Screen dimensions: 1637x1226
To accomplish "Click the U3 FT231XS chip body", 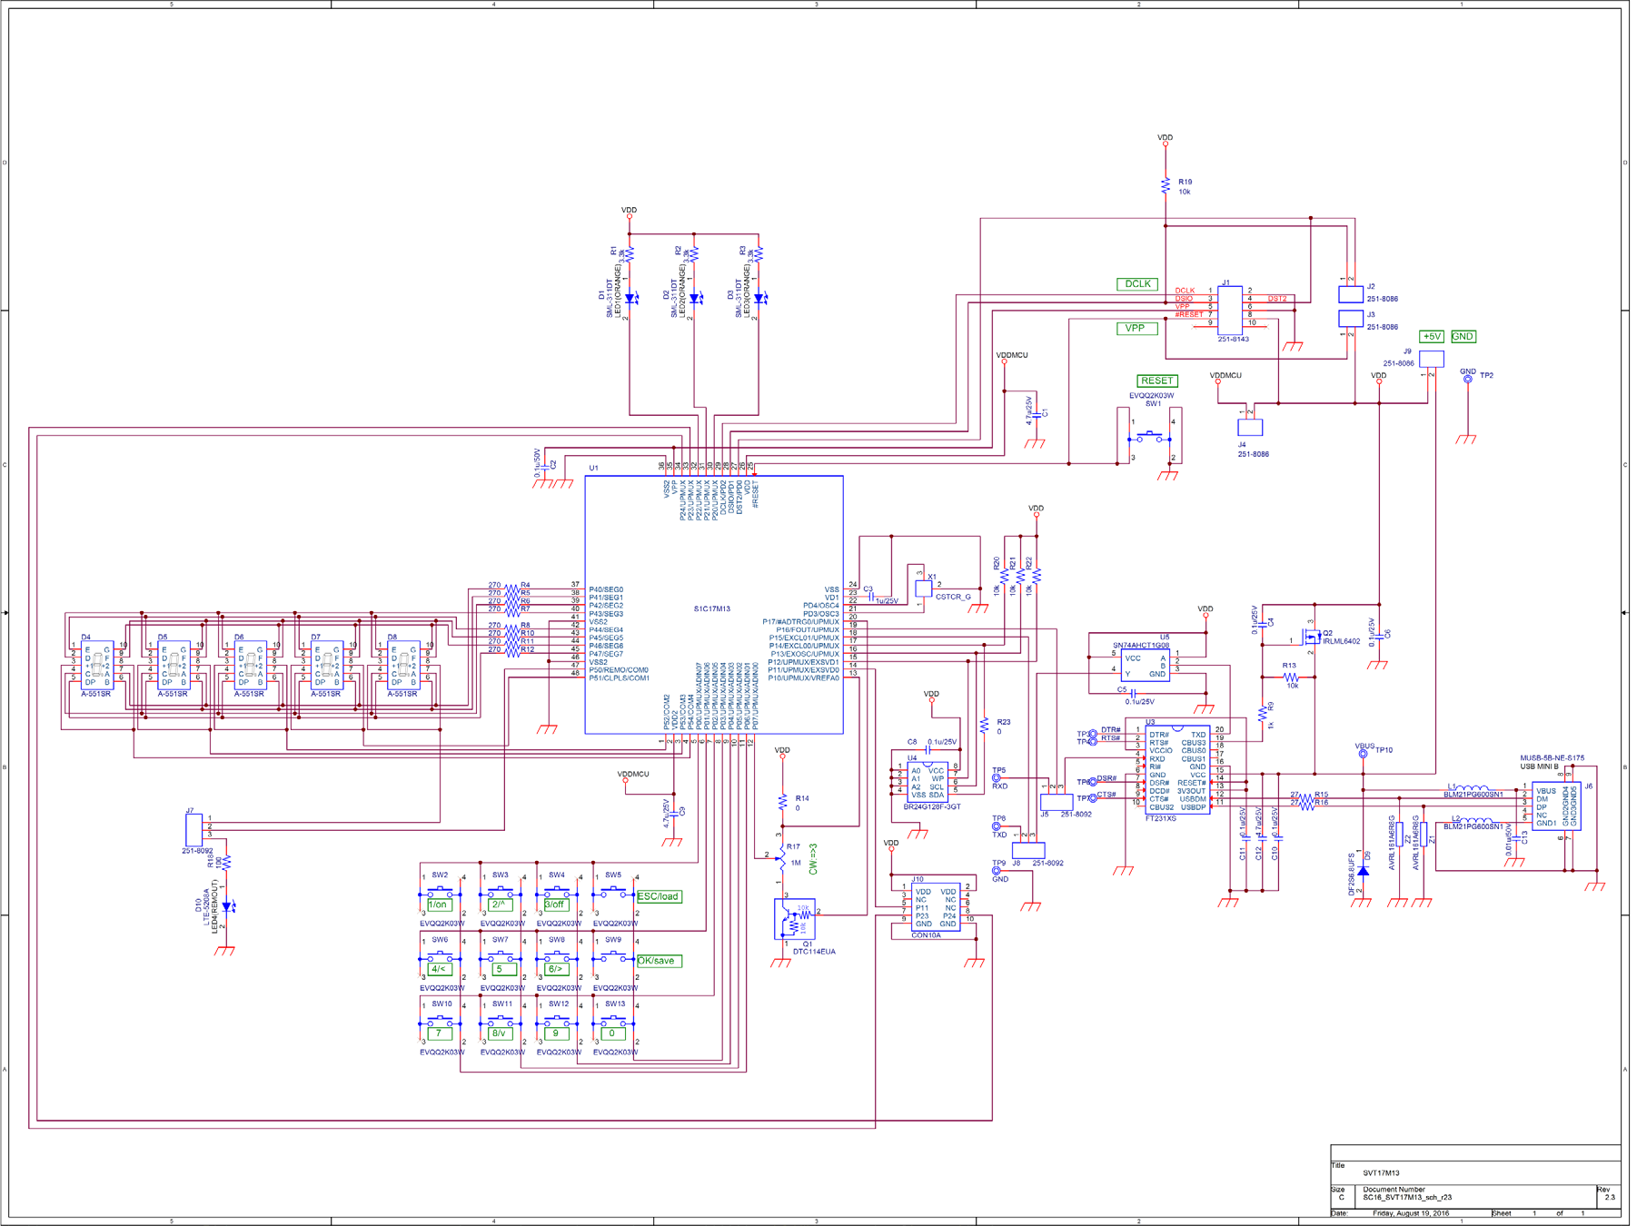I will [1176, 770].
